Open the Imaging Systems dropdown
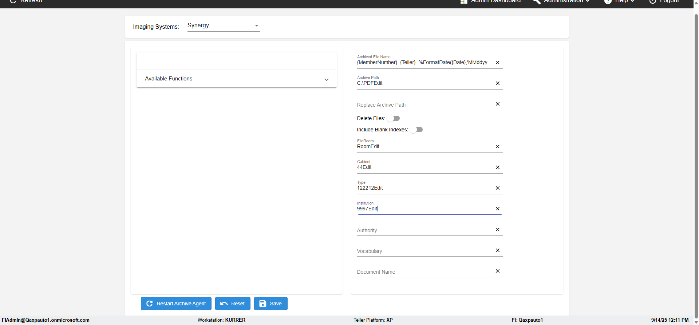The height and width of the screenshot is (325, 699). pyautogui.click(x=223, y=25)
